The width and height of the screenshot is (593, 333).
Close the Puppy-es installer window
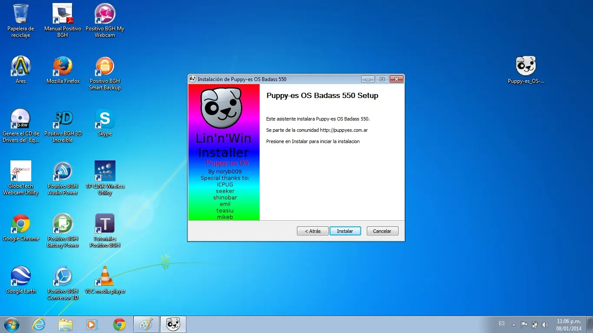[x=396, y=79]
